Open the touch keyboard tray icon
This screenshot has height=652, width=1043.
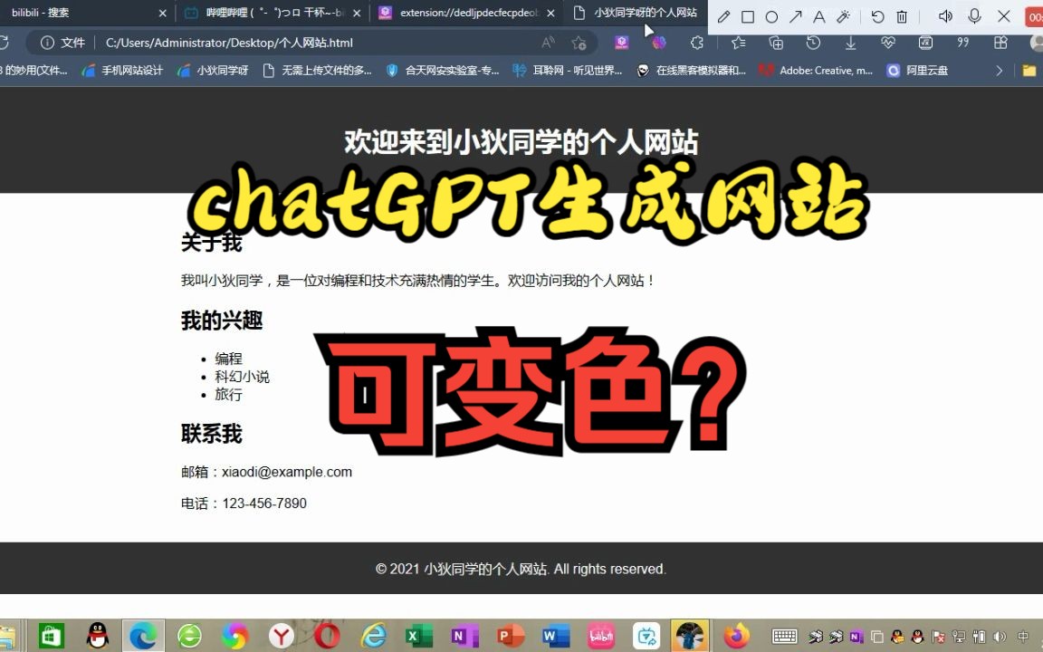click(x=785, y=637)
